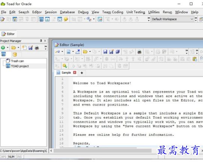Click the new SQL tab icon in the Editor toolbar
The height and width of the screenshot is (162, 203).
pos(69,52)
